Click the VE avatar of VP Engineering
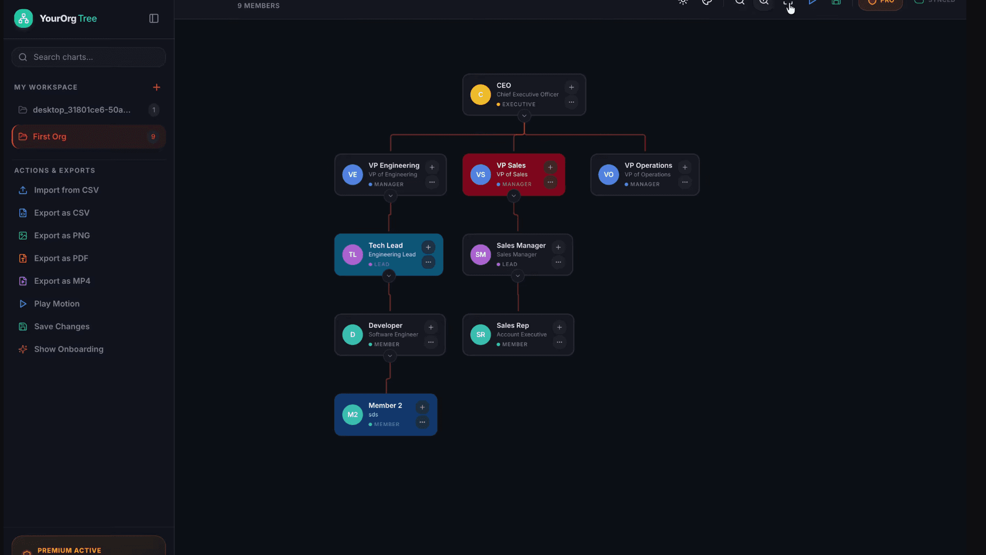Screen dimensions: 986x555 pos(353,175)
